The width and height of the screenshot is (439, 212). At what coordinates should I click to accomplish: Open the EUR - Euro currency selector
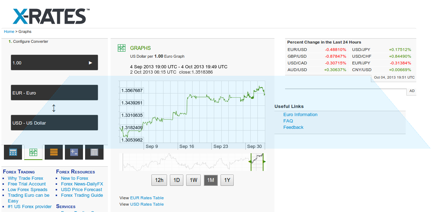tap(54, 92)
